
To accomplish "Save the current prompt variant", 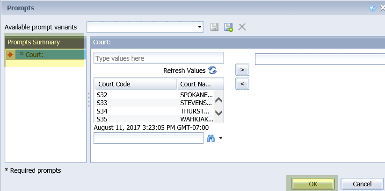I will pyautogui.click(x=214, y=27).
